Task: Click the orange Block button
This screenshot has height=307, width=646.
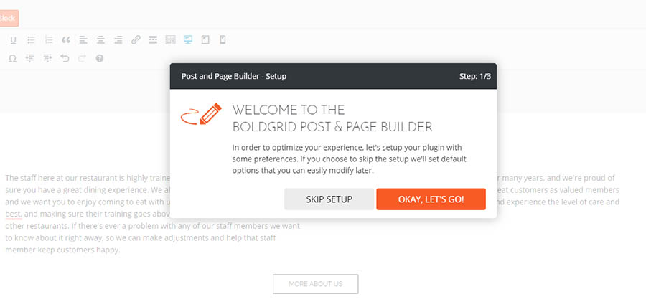Action: [x=9, y=18]
